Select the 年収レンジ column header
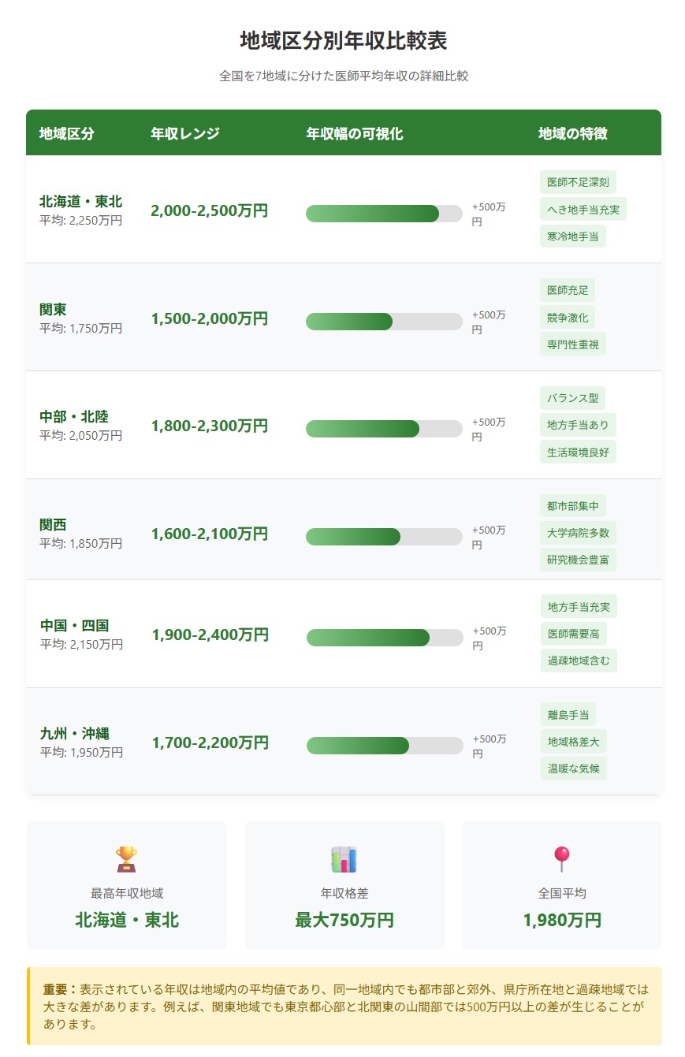This screenshot has width=685, height=1057. 185,133
